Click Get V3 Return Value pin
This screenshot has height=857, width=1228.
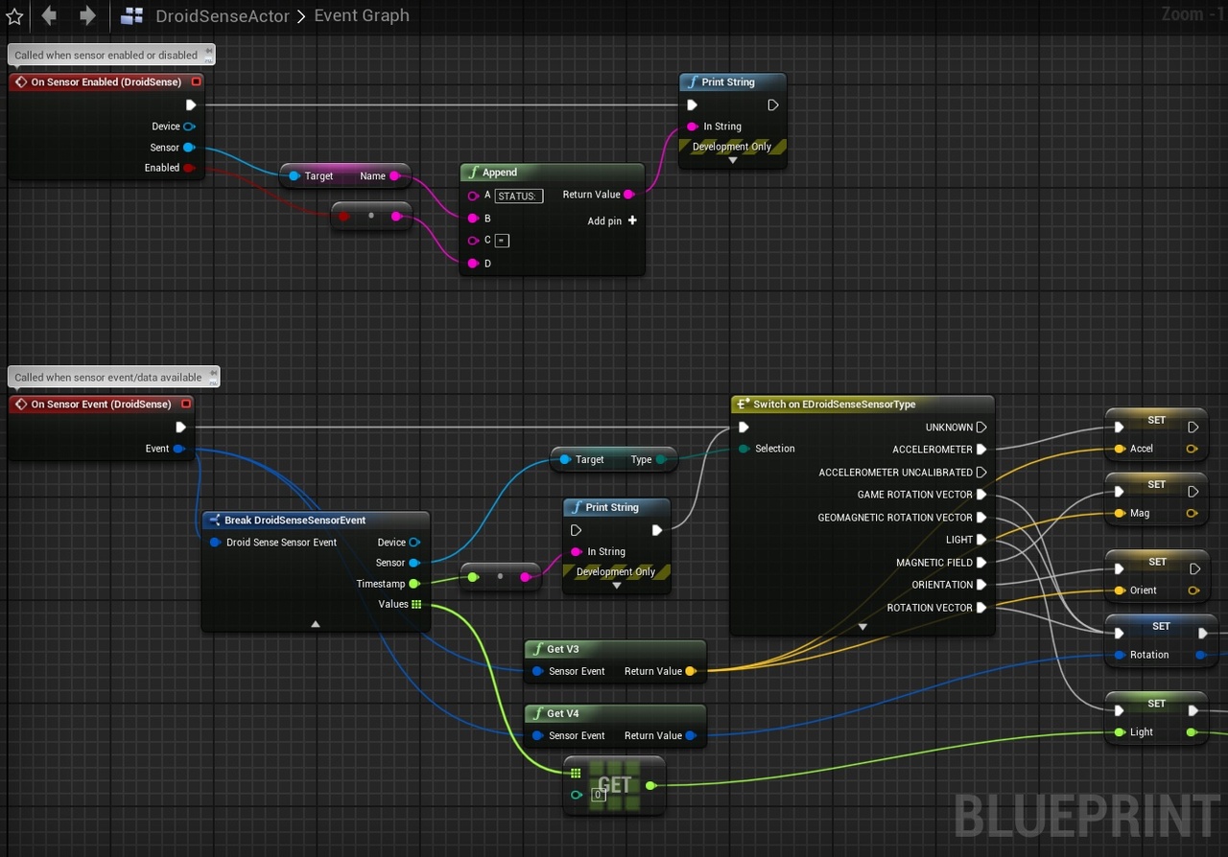(691, 671)
